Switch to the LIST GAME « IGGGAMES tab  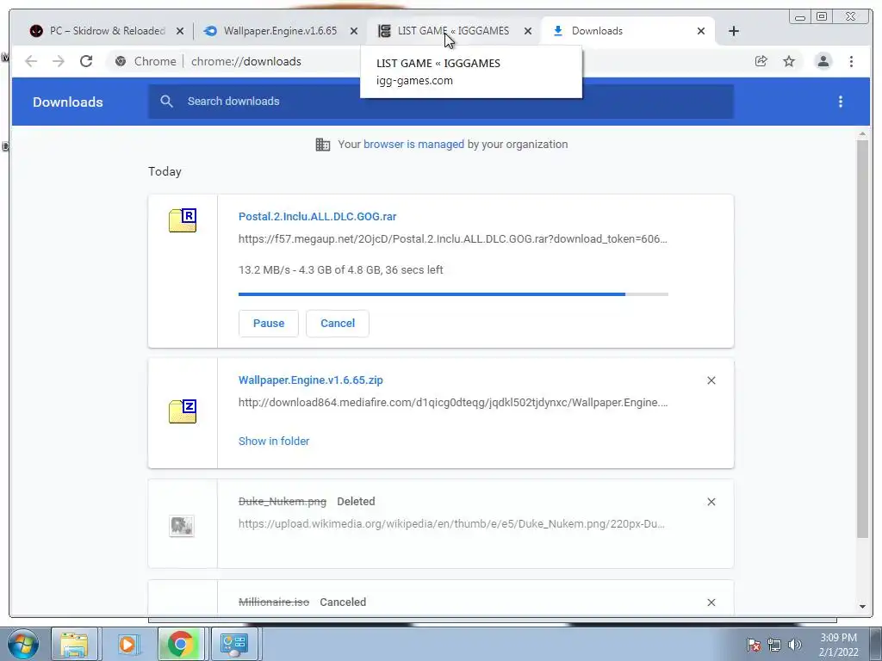click(x=453, y=31)
